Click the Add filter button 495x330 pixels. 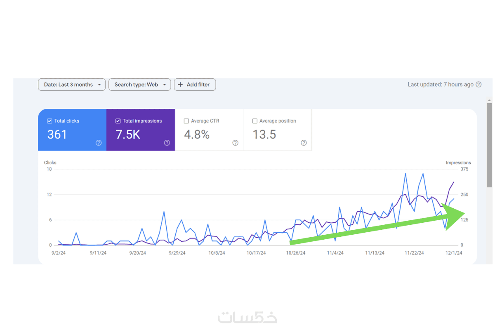click(195, 85)
